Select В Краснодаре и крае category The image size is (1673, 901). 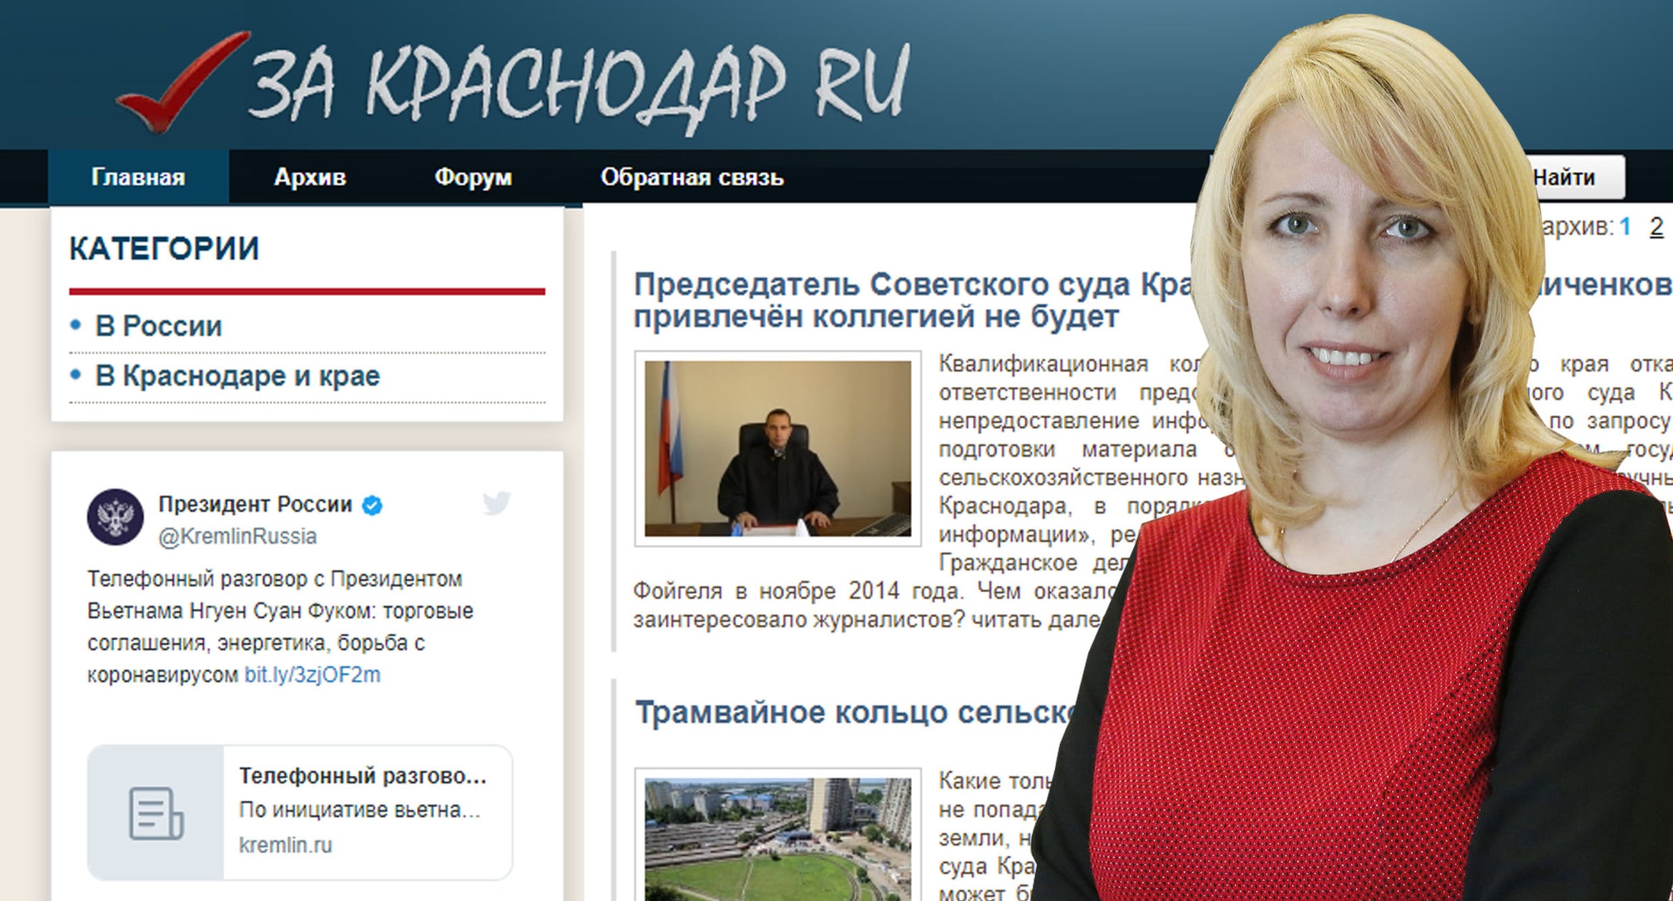coord(237,376)
